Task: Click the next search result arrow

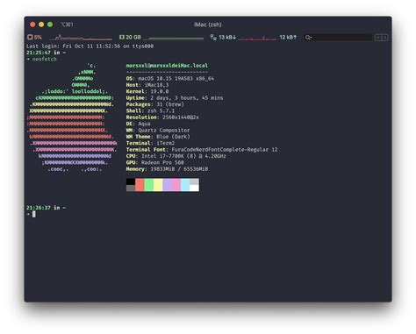Action: coord(385,38)
